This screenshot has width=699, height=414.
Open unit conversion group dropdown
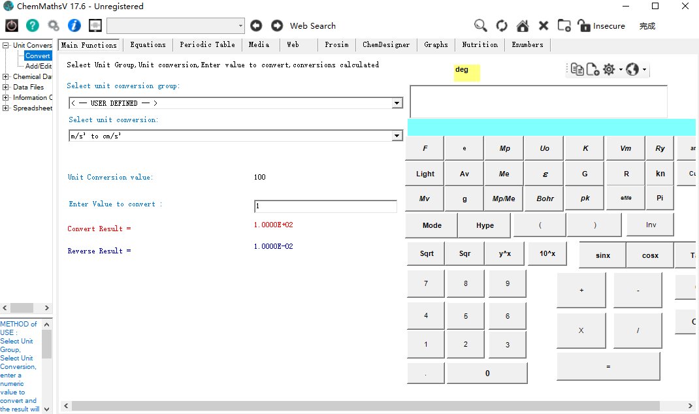click(x=397, y=103)
